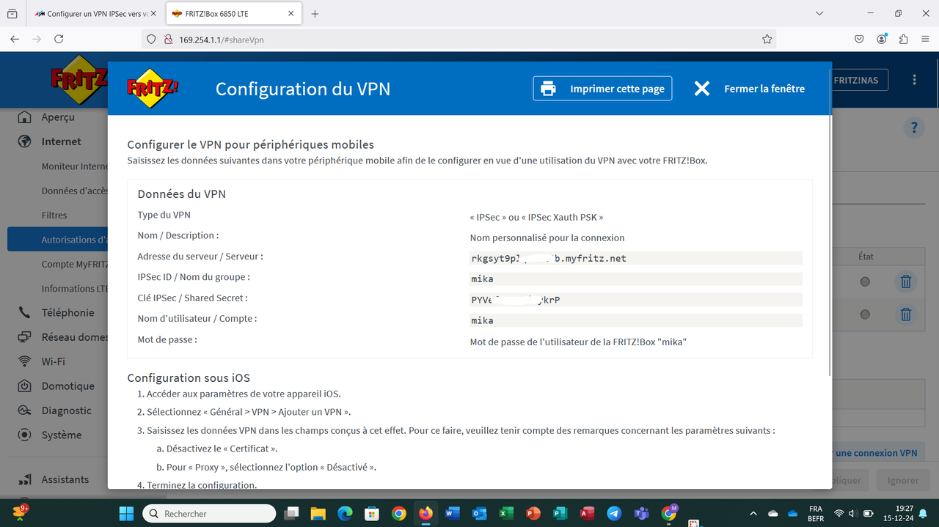Screen dimensions: 939x527
Task: Delete the first VPN connection via trash icon
Action: click(x=906, y=281)
